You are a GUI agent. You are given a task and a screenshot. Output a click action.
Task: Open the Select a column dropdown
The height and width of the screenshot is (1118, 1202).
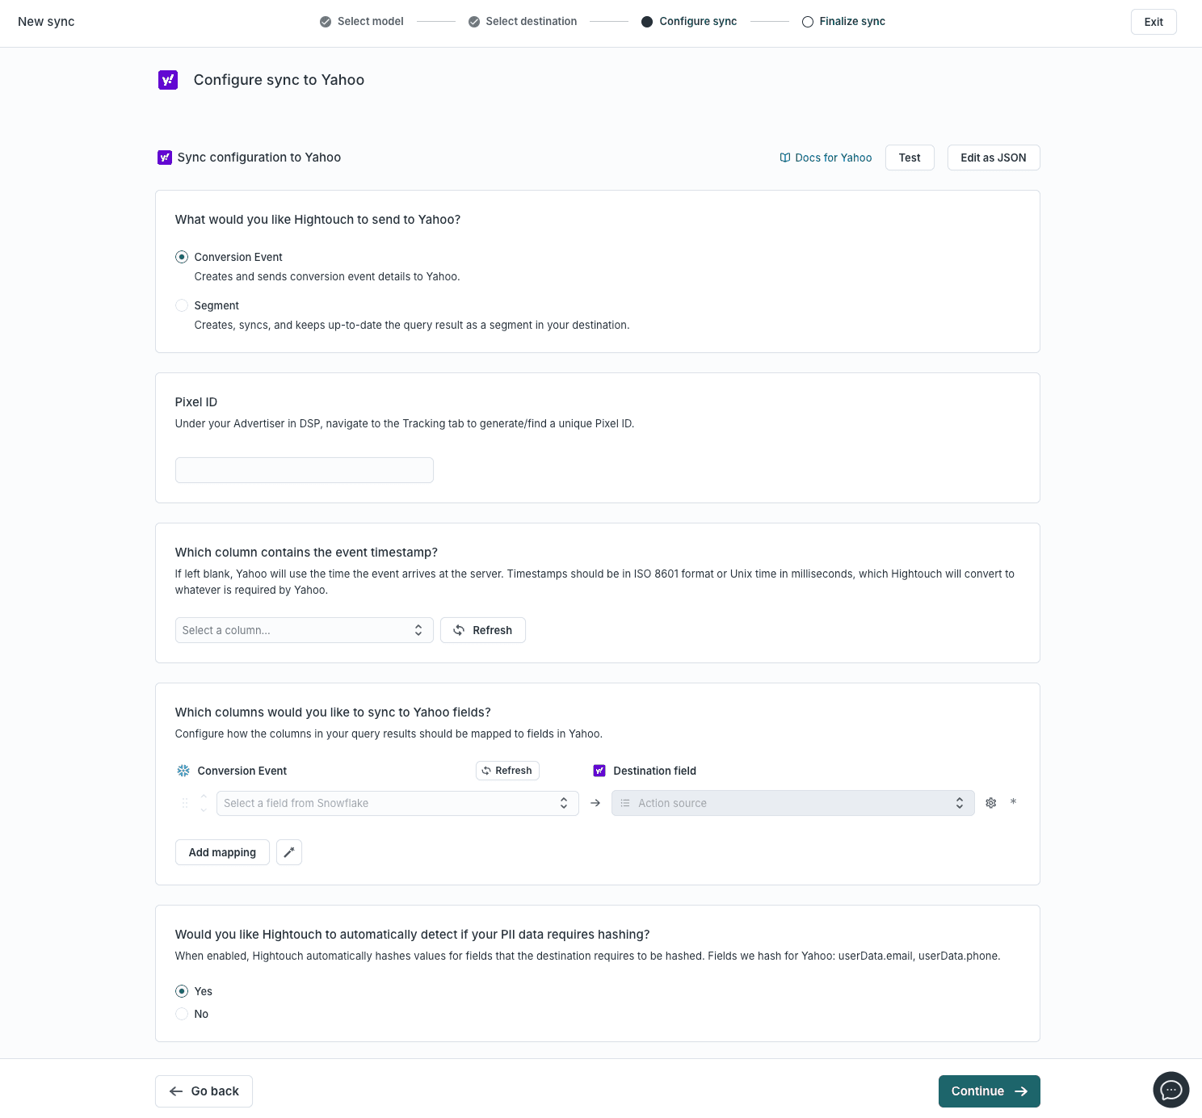(x=304, y=630)
